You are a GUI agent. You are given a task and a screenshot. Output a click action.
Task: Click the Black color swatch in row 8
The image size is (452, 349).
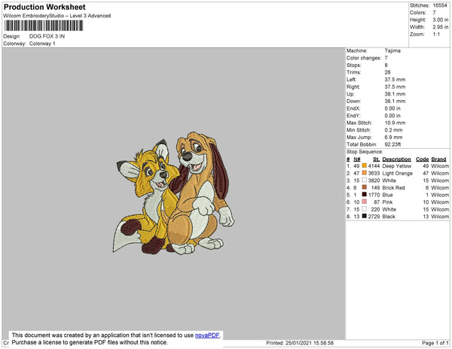click(365, 216)
